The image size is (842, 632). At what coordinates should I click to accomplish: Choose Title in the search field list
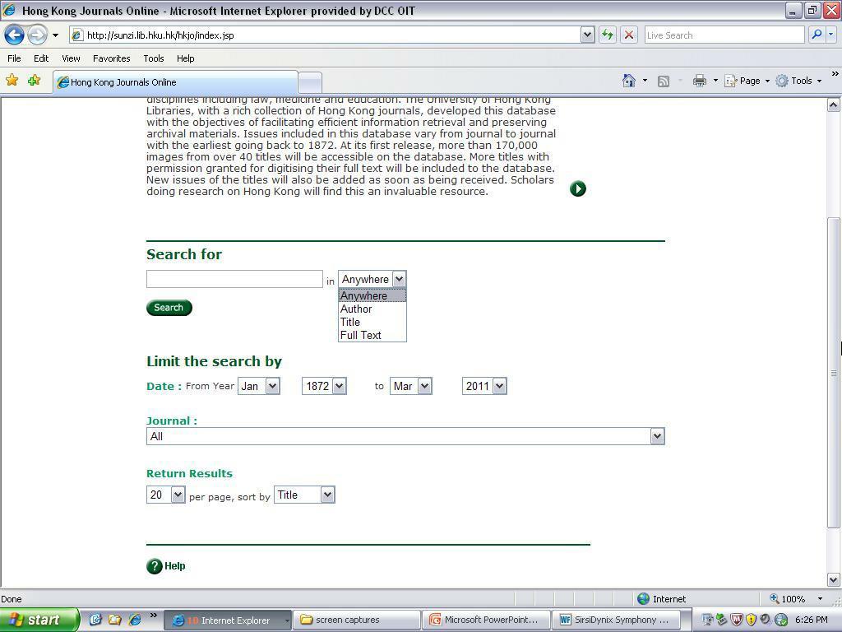coord(372,322)
